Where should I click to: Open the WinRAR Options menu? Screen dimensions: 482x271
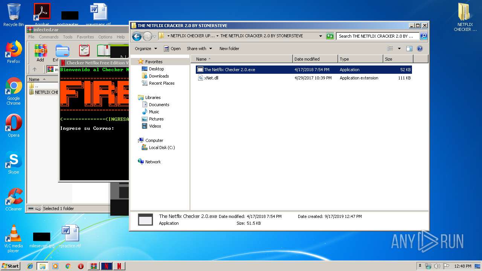[105, 37]
